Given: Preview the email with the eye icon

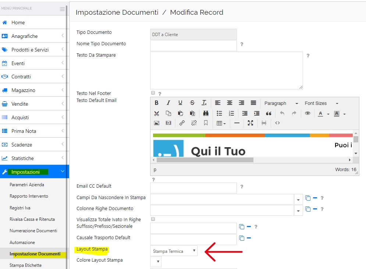Looking at the screenshot, I should pyautogui.click(x=308, y=113).
